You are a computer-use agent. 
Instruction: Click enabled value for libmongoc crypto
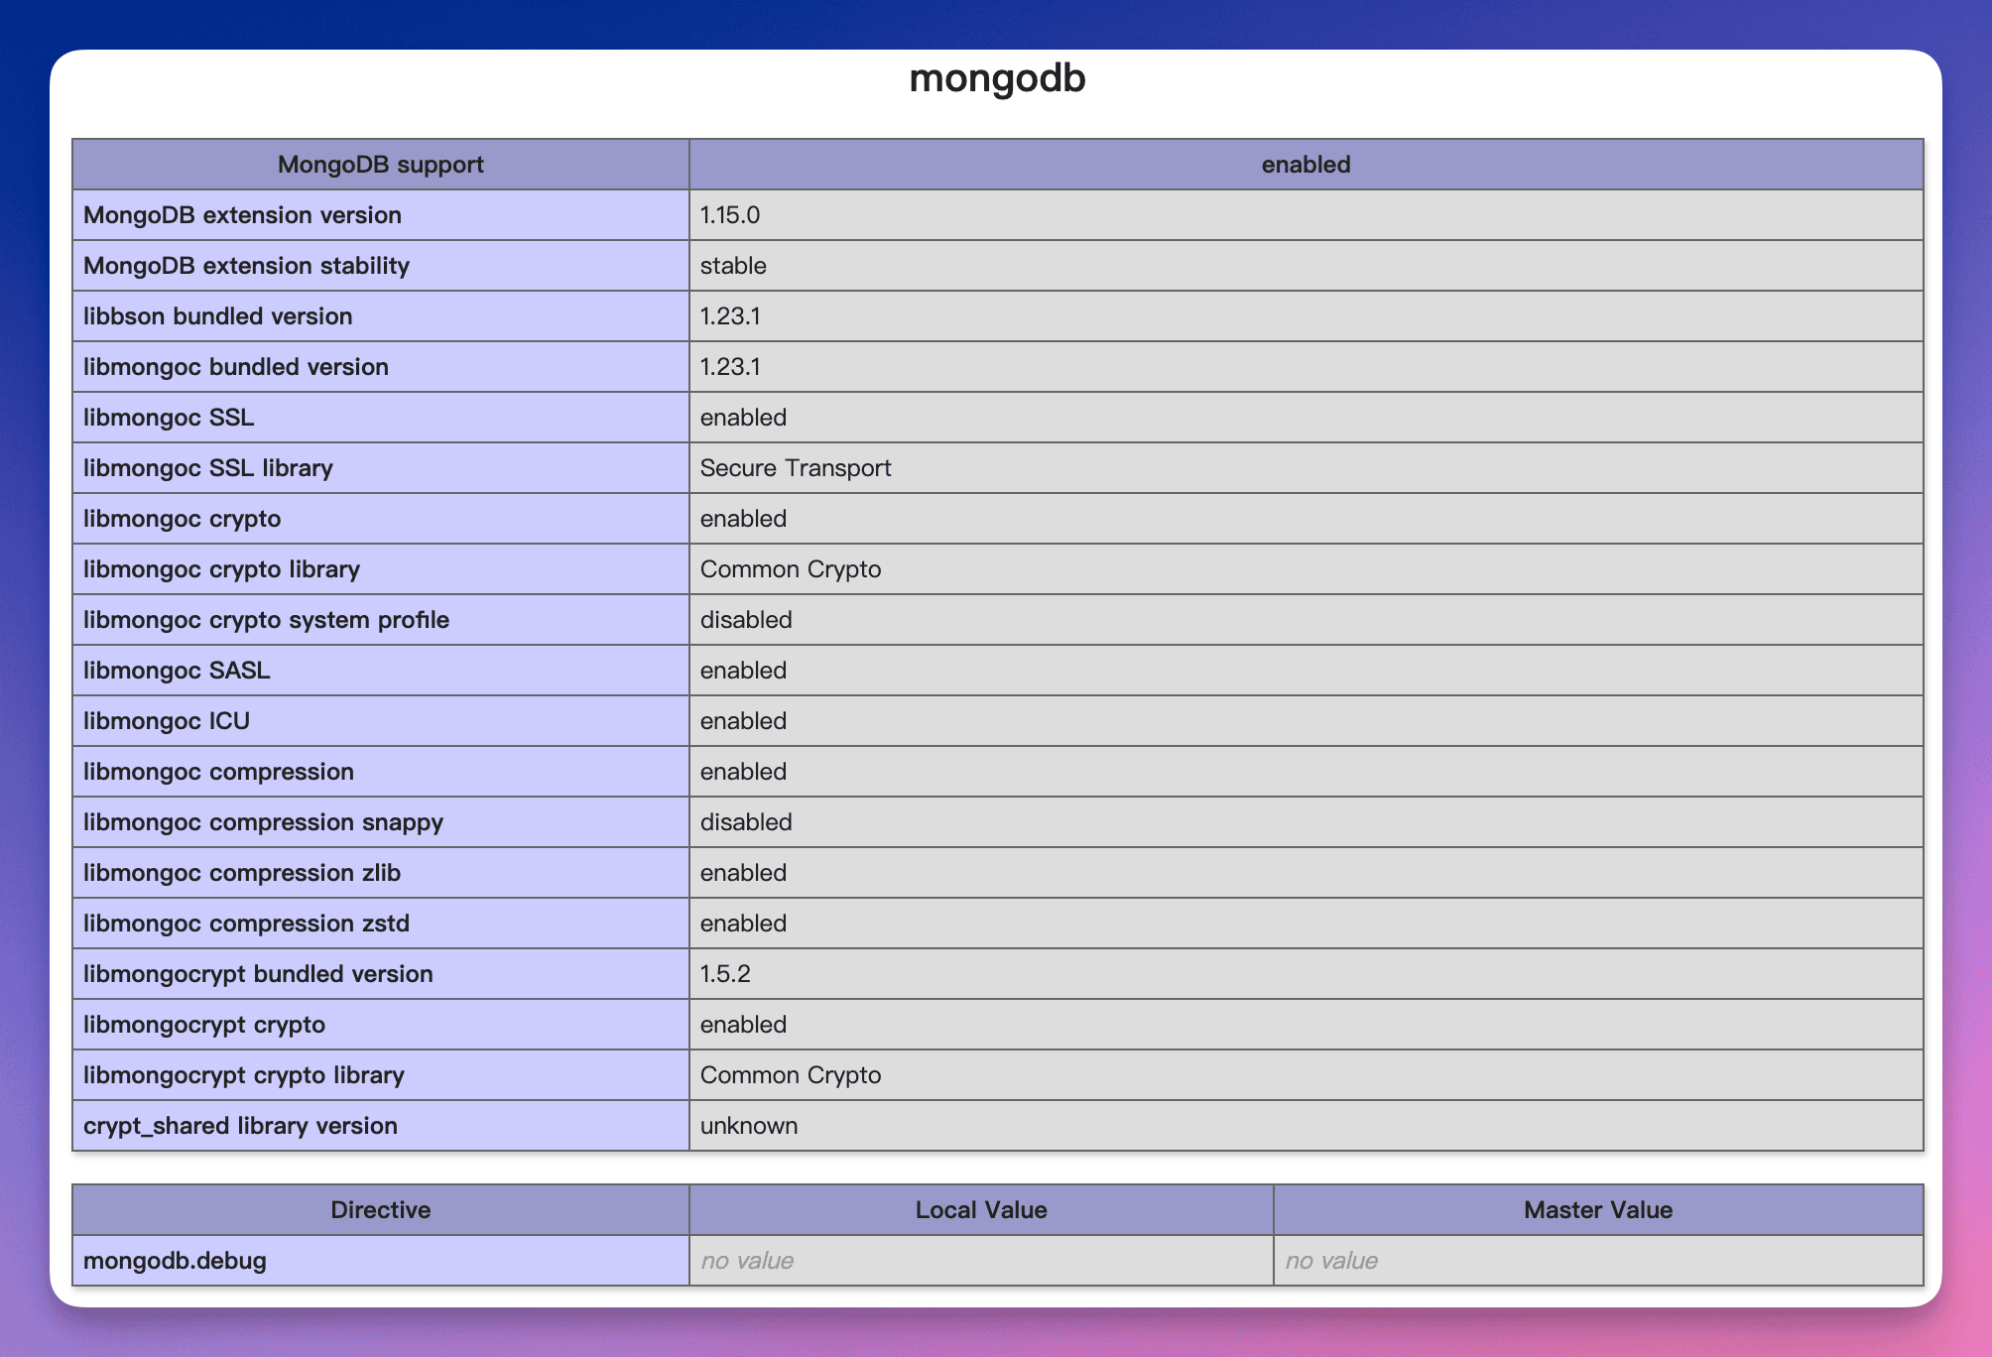pos(743,519)
